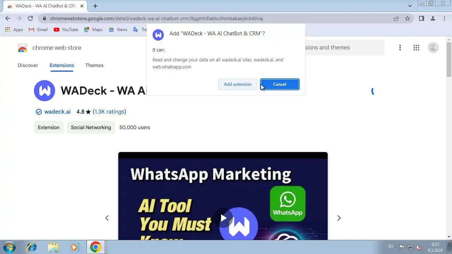Bookmark this page with the star icon
The width and height of the screenshot is (452, 254).
click(x=408, y=18)
